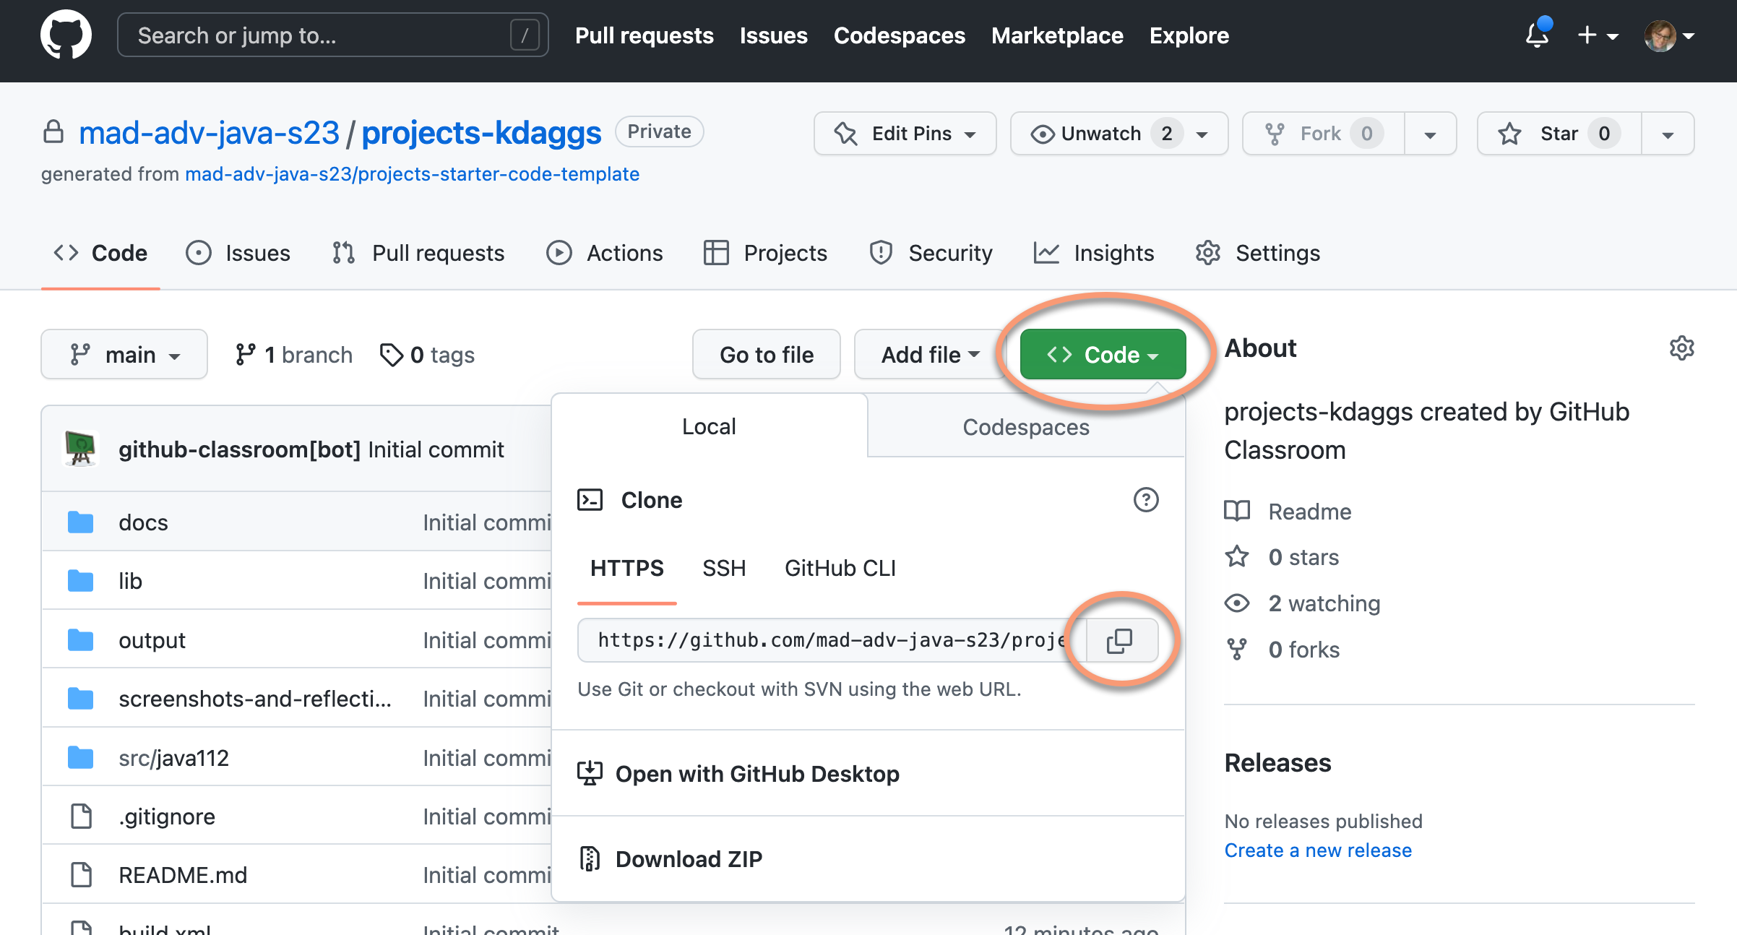Open the output folder

(152, 640)
